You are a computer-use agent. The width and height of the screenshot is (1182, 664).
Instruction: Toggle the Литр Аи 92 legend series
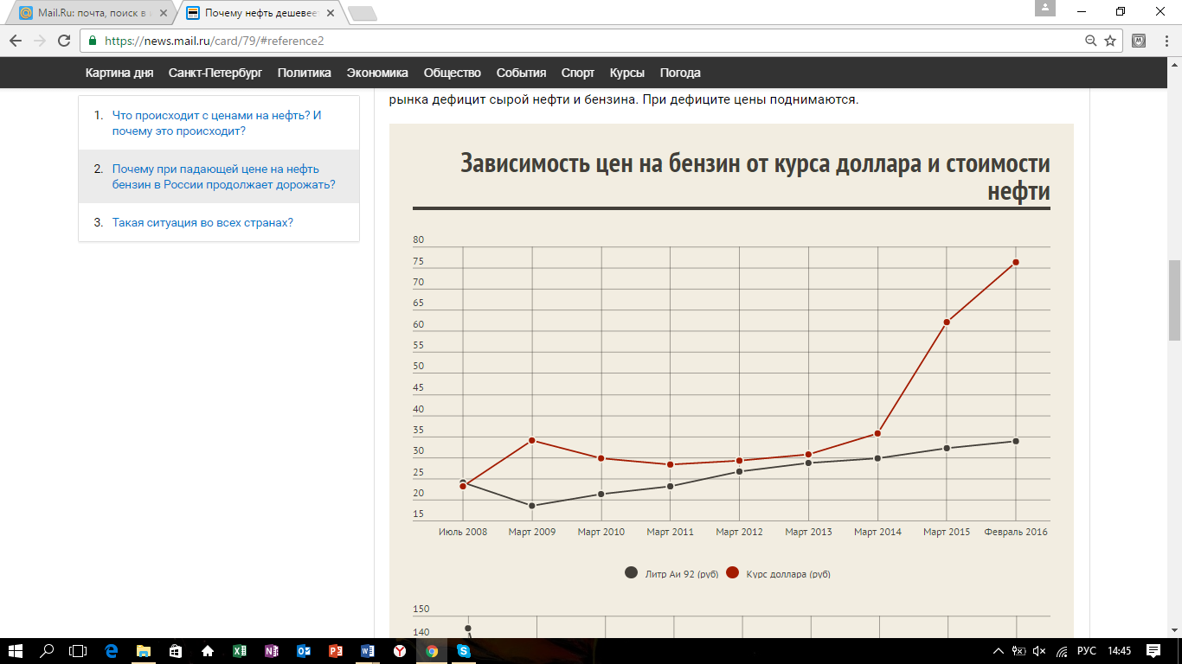672,573
